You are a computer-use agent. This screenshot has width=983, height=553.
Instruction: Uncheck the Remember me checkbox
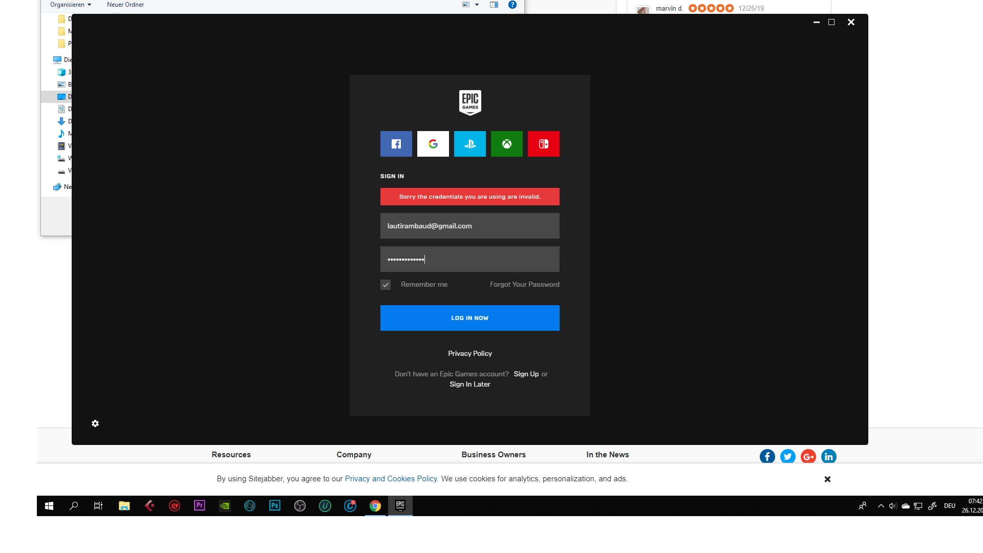(x=386, y=285)
